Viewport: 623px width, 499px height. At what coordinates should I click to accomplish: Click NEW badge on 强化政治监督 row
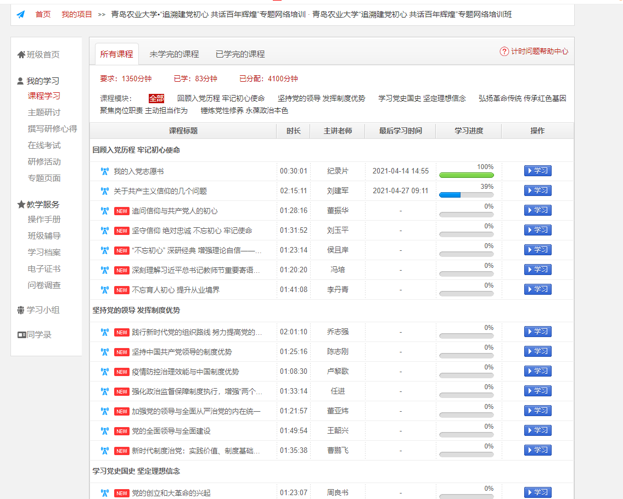[121, 392]
